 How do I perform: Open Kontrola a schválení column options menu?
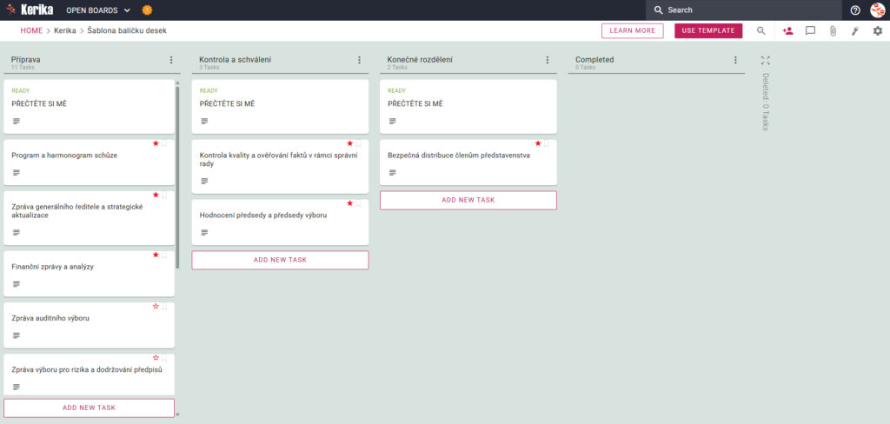359,60
